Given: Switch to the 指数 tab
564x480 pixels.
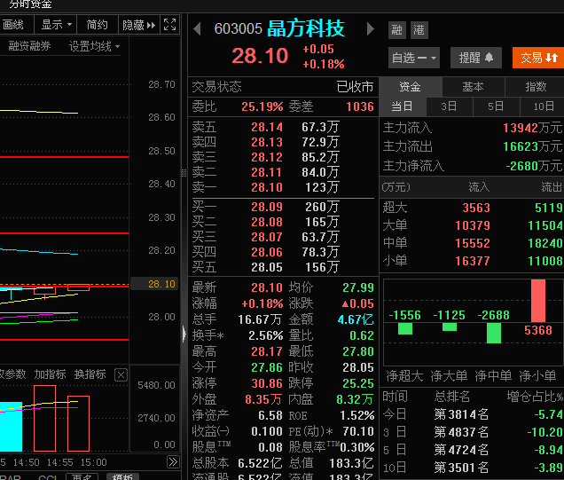Looking at the screenshot, I should tap(536, 87).
